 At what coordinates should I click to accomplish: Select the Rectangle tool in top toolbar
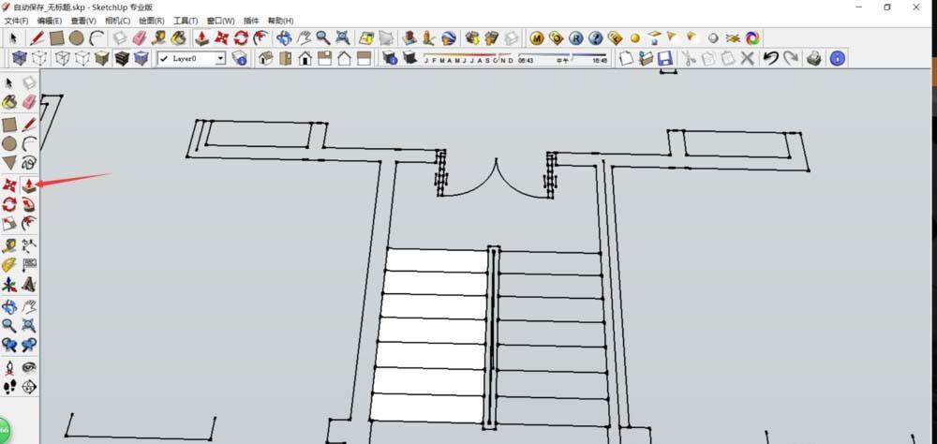(57, 38)
